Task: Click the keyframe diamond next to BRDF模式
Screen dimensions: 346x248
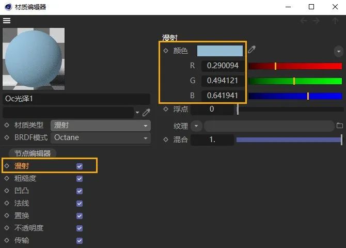Action: (x=7, y=137)
